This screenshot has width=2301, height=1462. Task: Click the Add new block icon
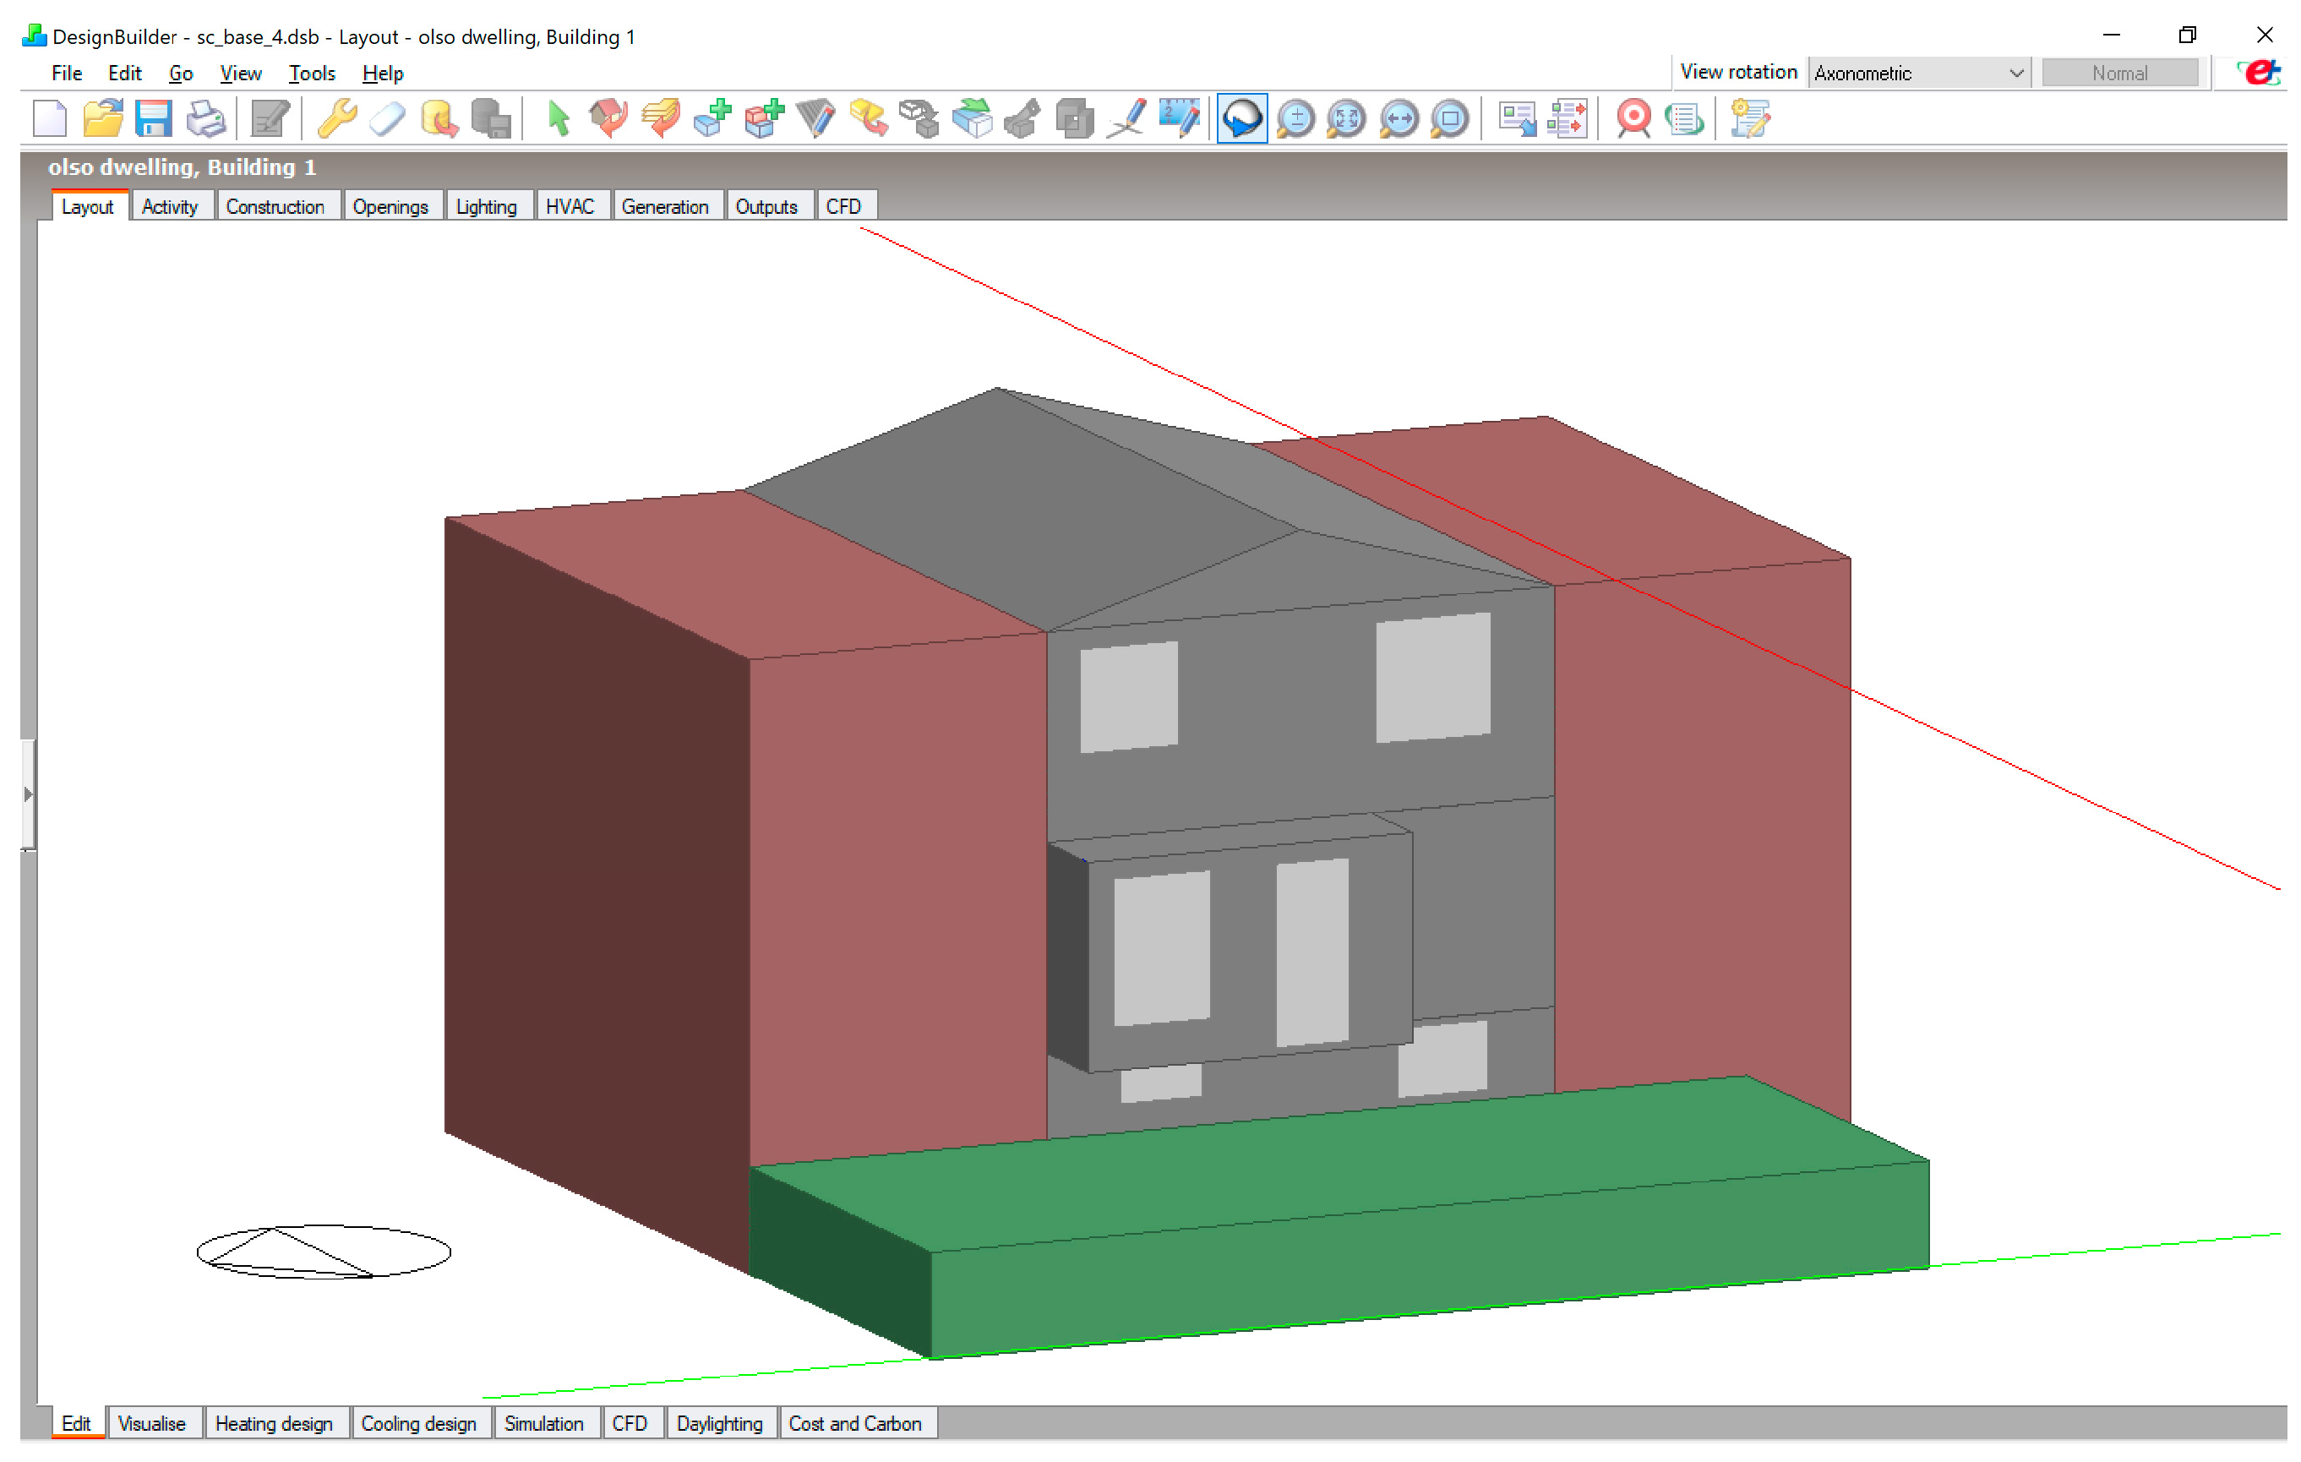pos(712,118)
